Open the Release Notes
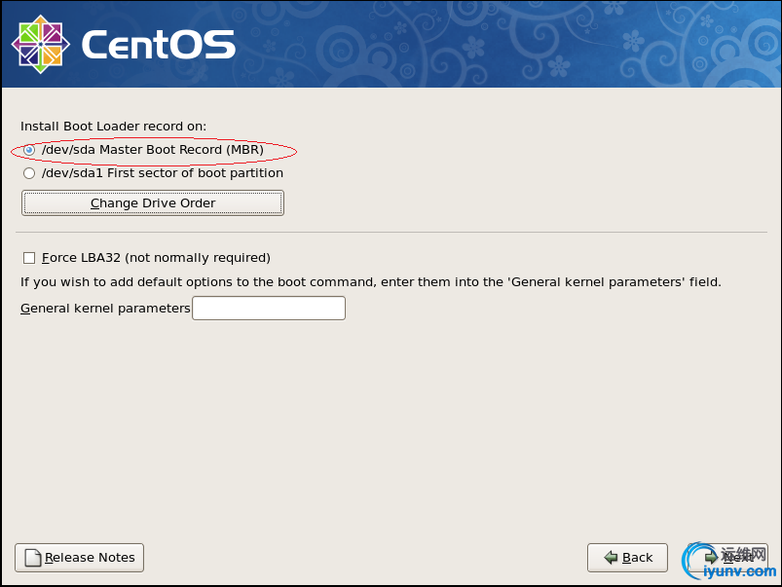 (x=80, y=558)
